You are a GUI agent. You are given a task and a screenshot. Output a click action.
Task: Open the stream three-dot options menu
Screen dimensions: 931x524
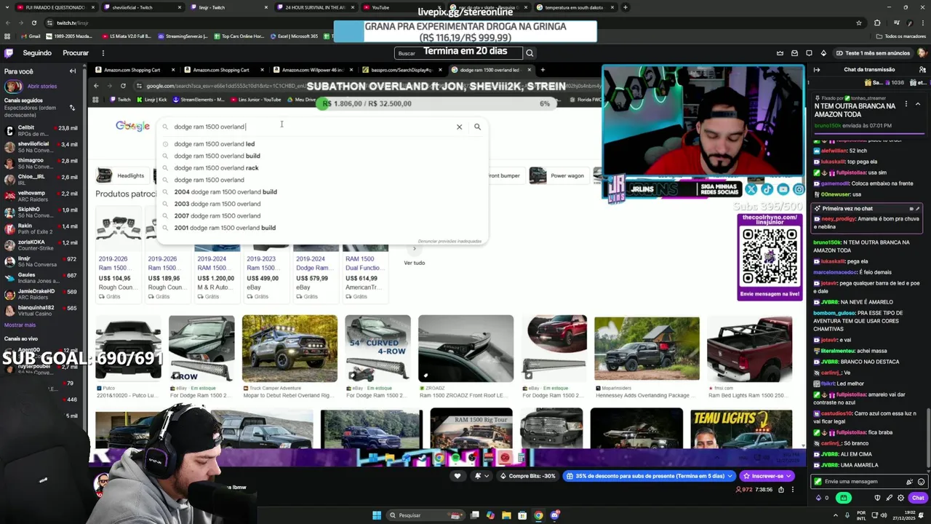793,490
